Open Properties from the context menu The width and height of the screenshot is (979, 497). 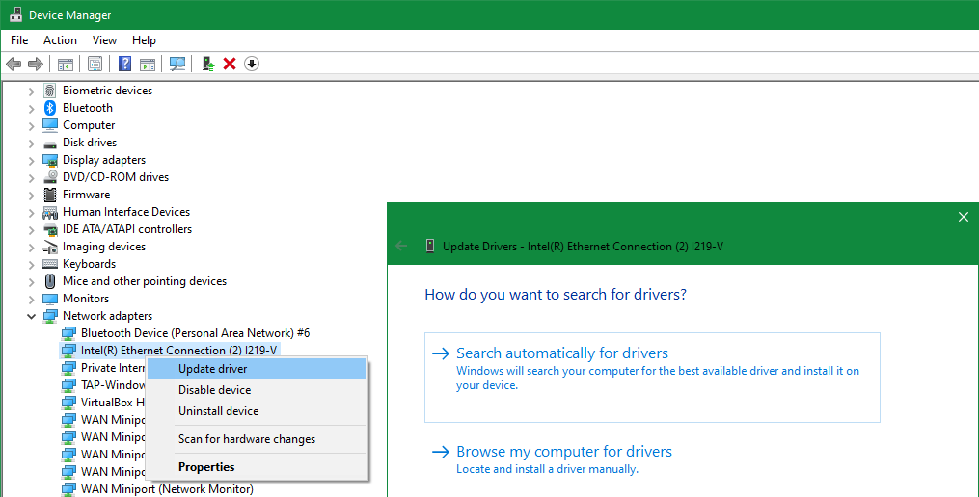tap(206, 467)
